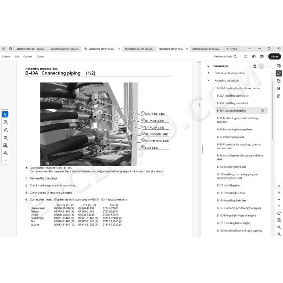Open the comments panel icon
Screen dimensions: 283x283
279,66
